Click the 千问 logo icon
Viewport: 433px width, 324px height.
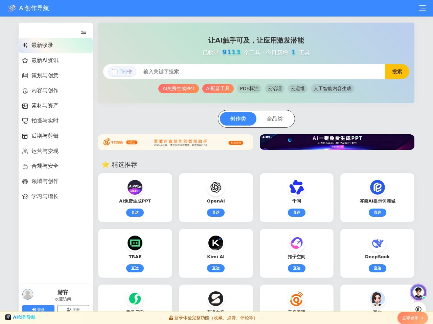pyautogui.click(x=297, y=187)
